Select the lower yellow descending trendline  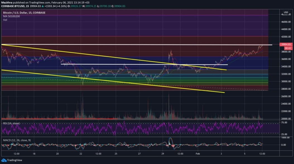113,81
